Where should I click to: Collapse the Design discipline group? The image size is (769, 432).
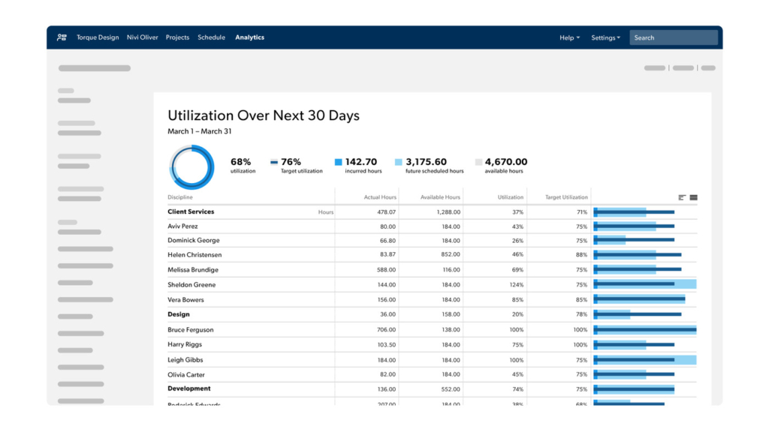click(x=178, y=314)
